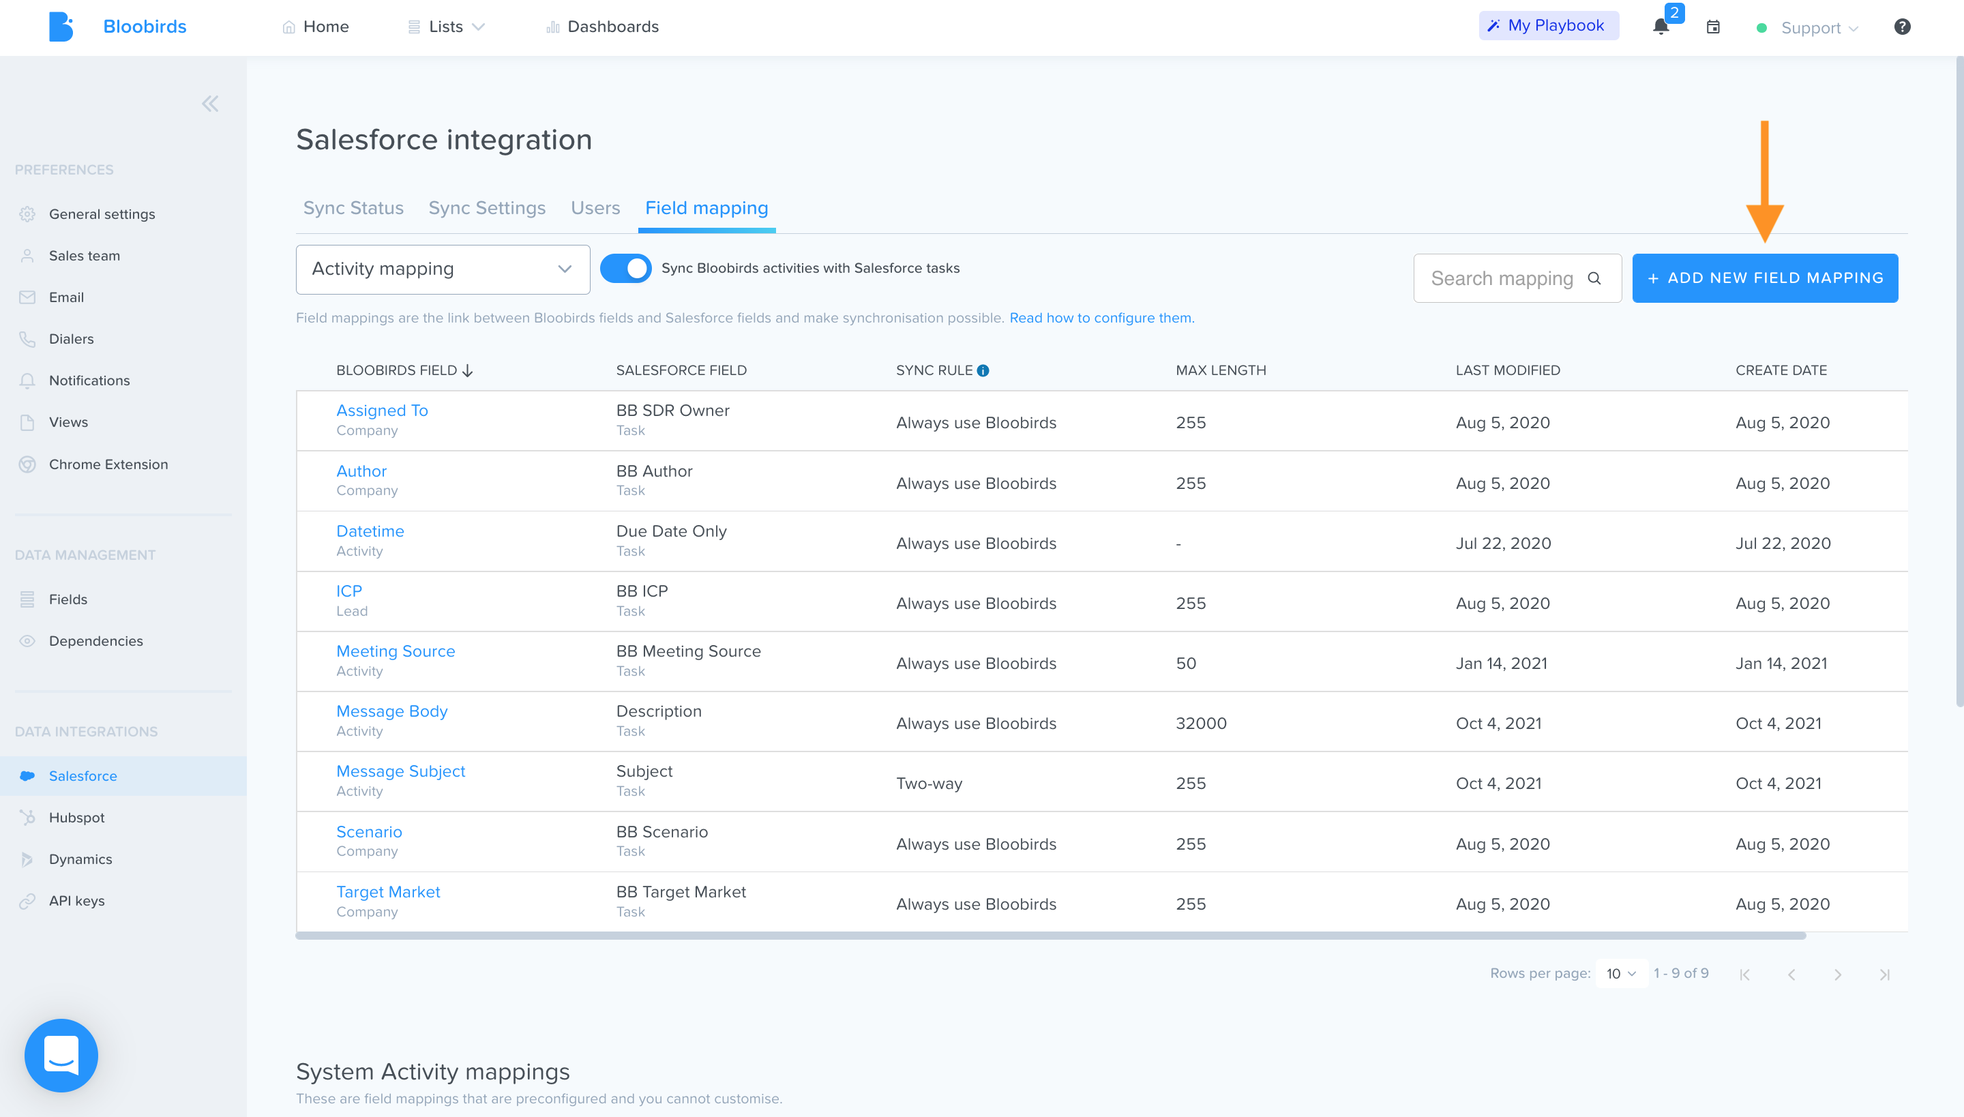The image size is (1964, 1117).
Task: Click the Email envelope icon
Action: coord(27,297)
